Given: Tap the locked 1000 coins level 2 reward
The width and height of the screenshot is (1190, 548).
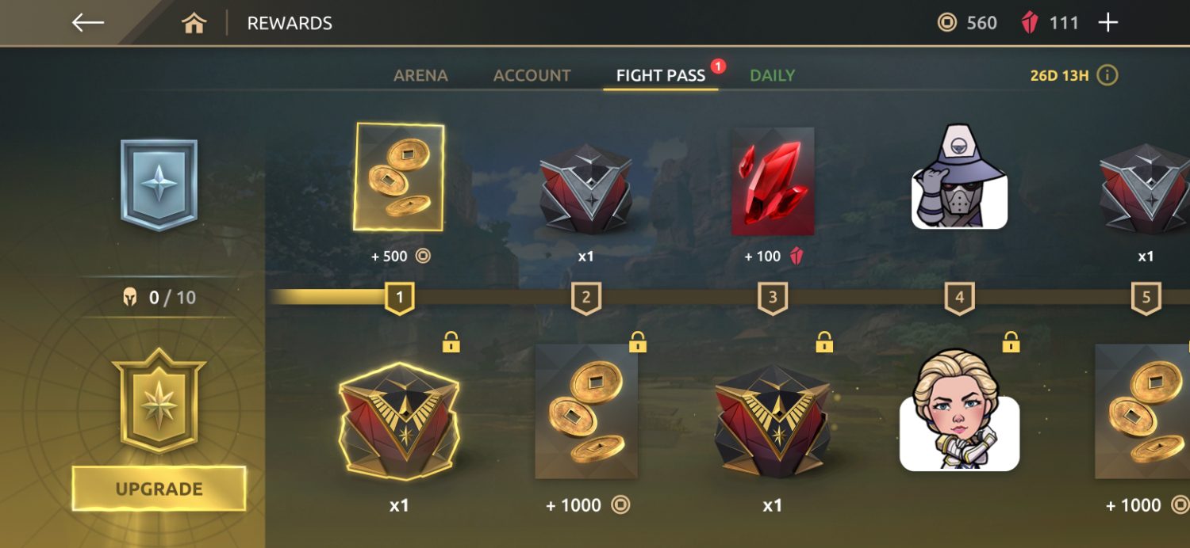Looking at the screenshot, I should point(586,411).
